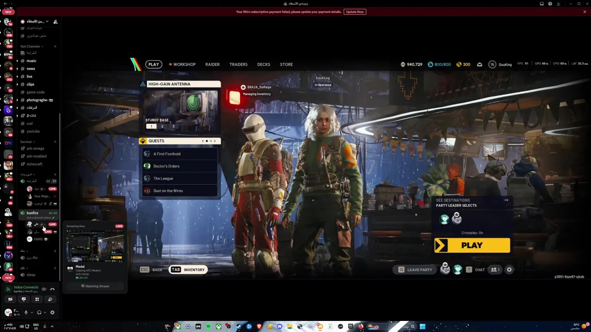Collapse the Survival category
Viewport: 591px width, 332px height.
pyautogui.click(x=27, y=142)
